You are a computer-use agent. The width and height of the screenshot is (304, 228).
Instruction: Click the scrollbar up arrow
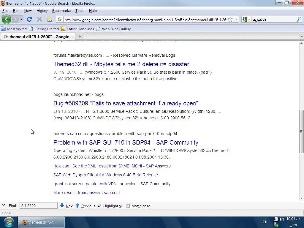[301, 43]
